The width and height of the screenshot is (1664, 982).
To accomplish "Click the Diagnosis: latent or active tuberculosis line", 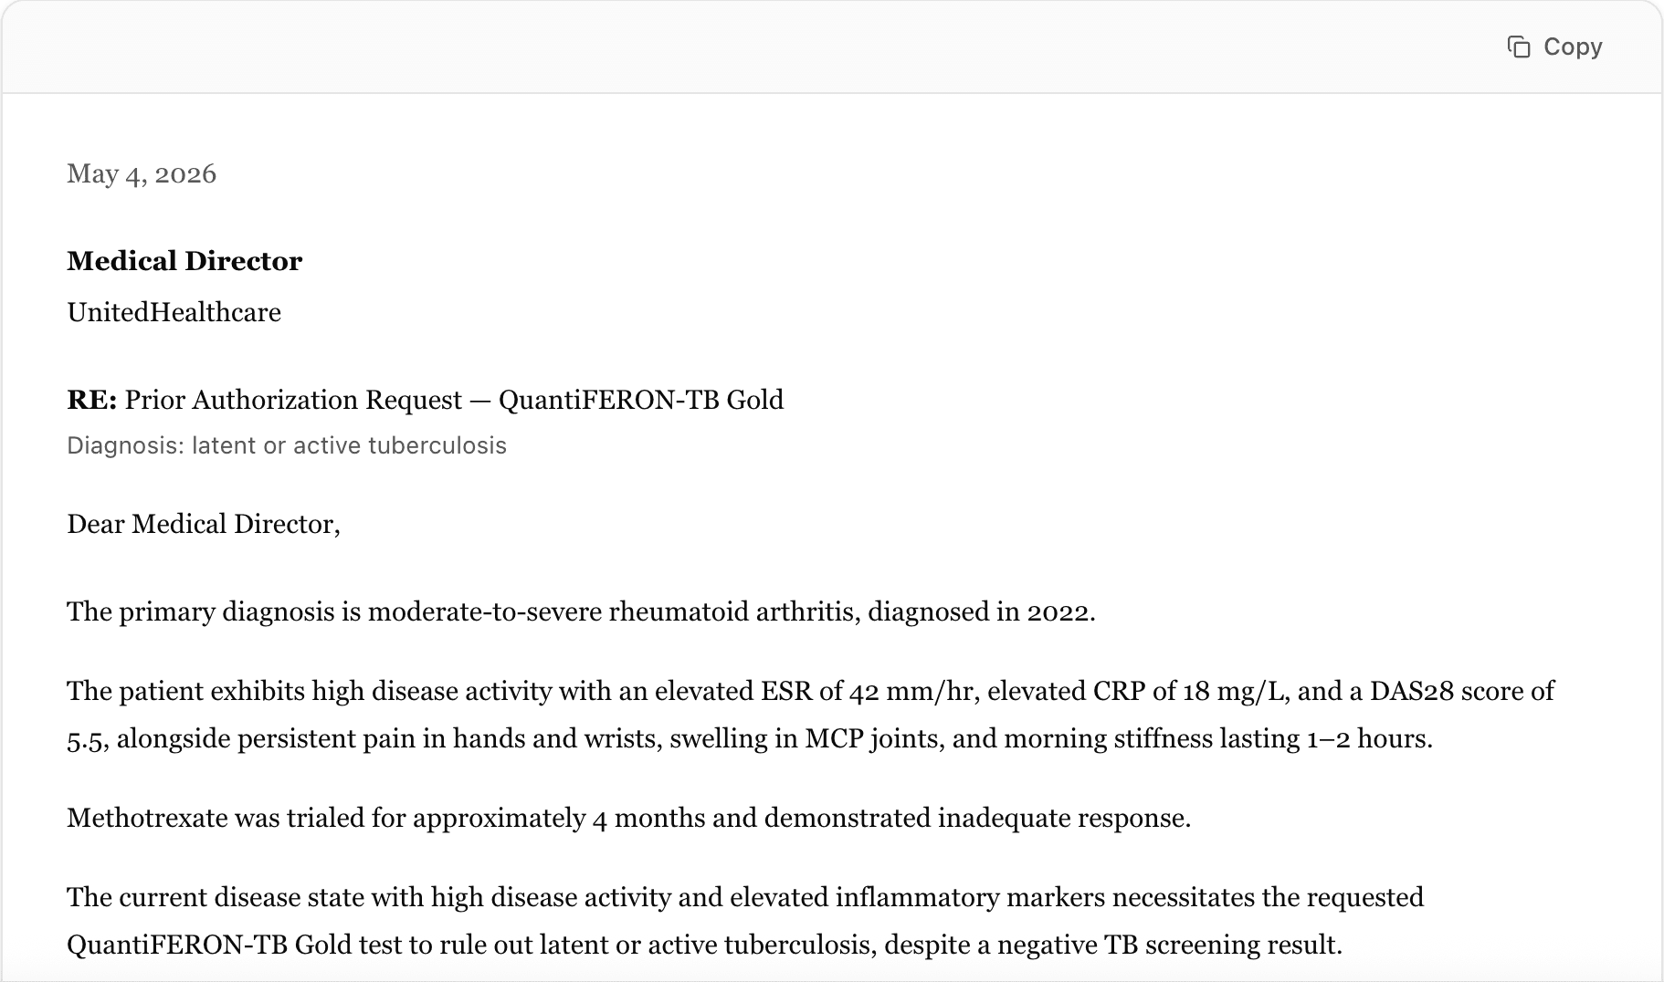I will (287, 445).
